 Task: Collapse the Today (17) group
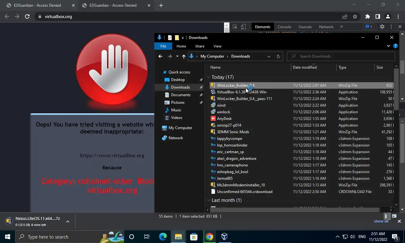209,77
